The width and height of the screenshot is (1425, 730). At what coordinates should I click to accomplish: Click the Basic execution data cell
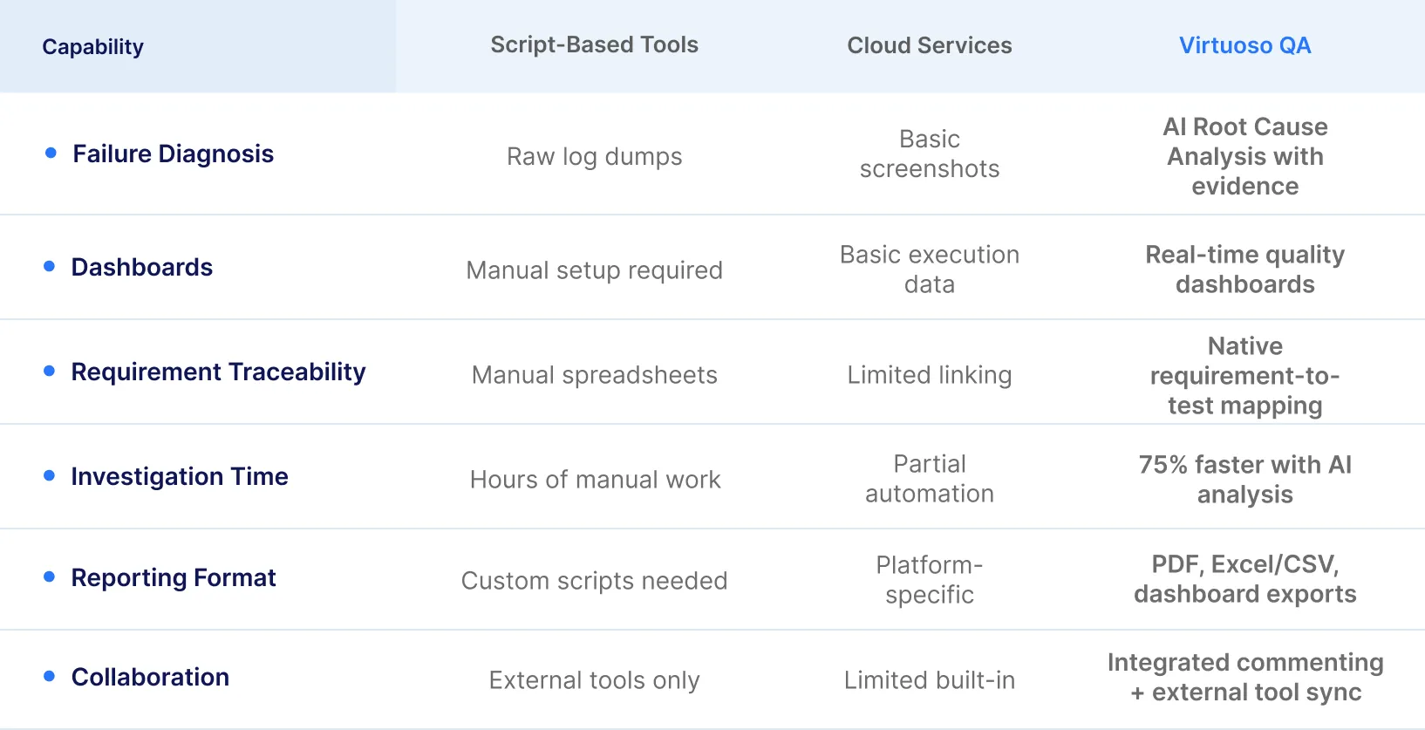pos(930,269)
